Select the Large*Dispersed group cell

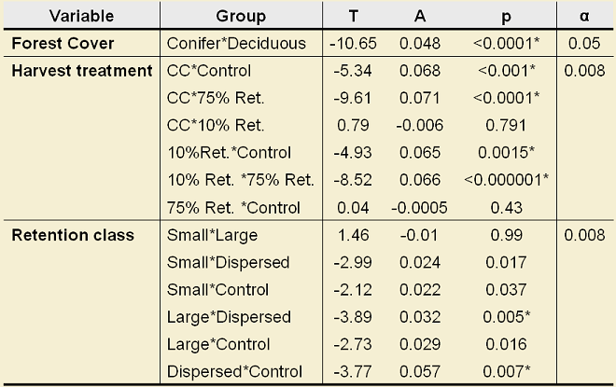click(x=229, y=317)
